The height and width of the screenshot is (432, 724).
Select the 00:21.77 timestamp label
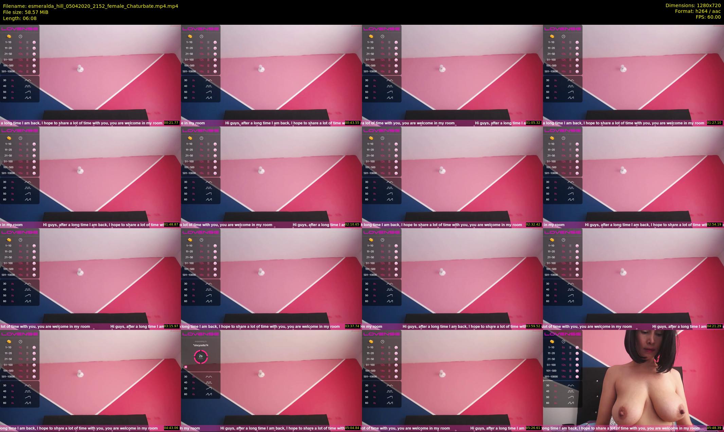171,123
